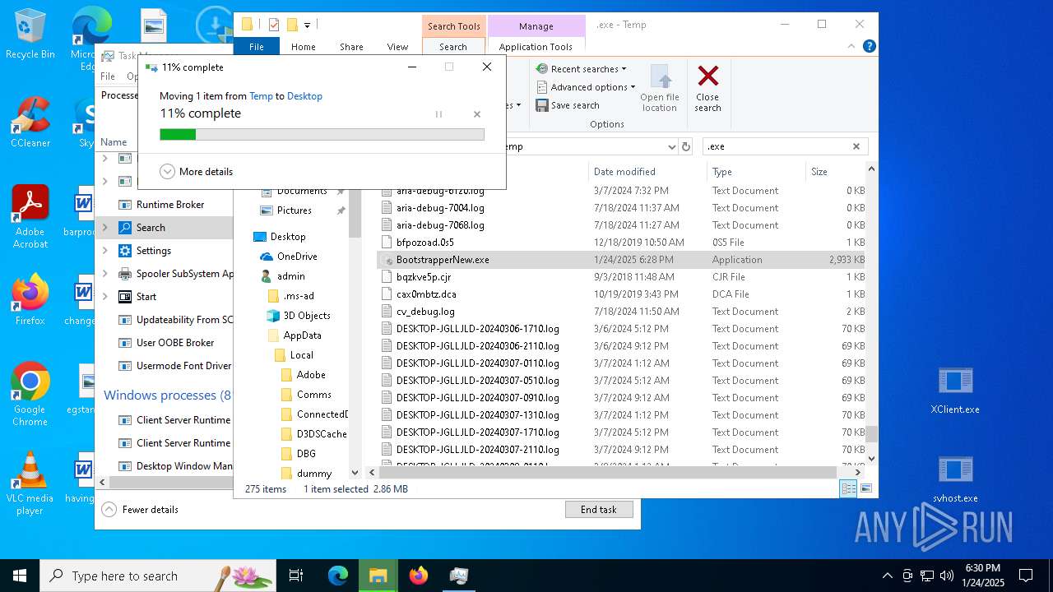
Task: Click Save search in the ribbon
Action: point(568,105)
